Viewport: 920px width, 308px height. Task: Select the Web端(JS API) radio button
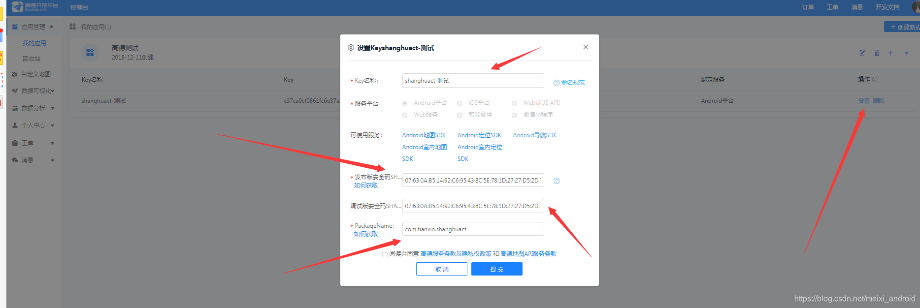(514, 103)
